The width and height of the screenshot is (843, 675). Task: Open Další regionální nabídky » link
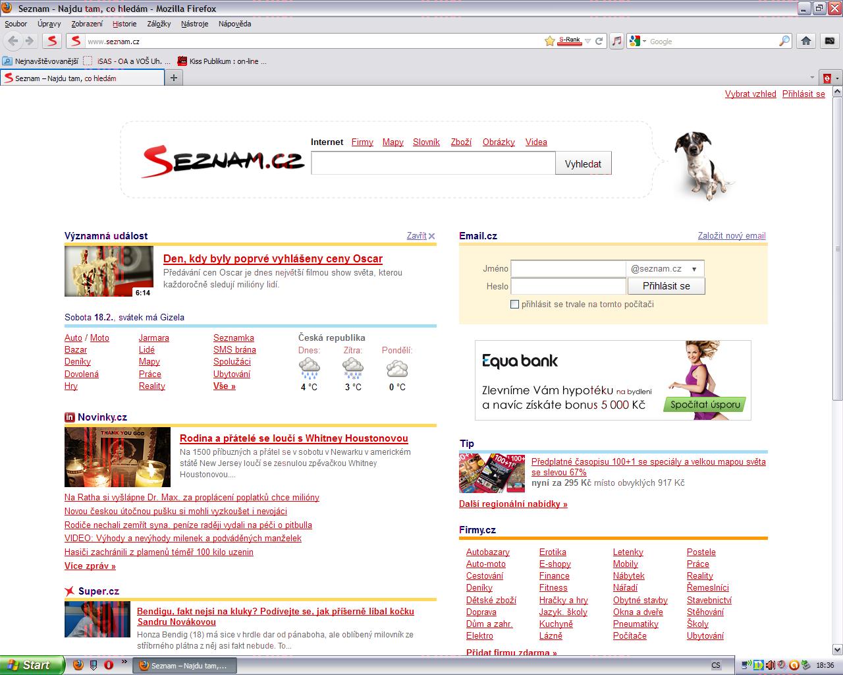coord(513,504)
